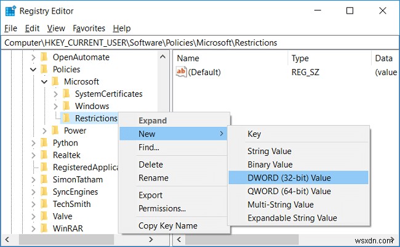Click the Python folder icon
The image size is (400, 247).
point(44,143)
